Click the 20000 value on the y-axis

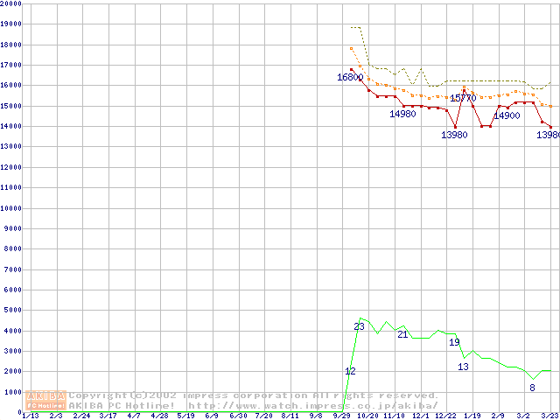[11, 3]
